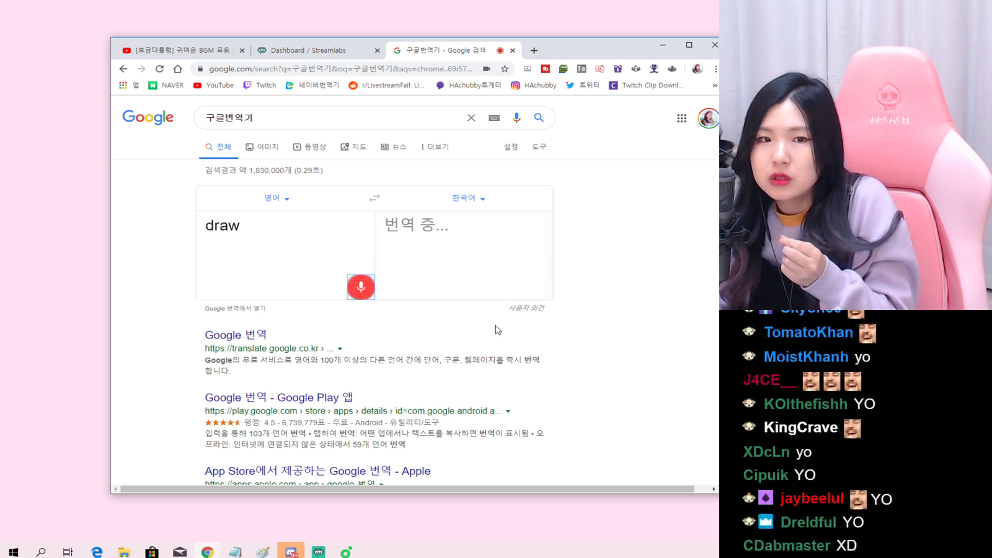The height and width of the screenshot is (558, 992).
Task: Open 도구 search tools
Action: pos(539,147)
